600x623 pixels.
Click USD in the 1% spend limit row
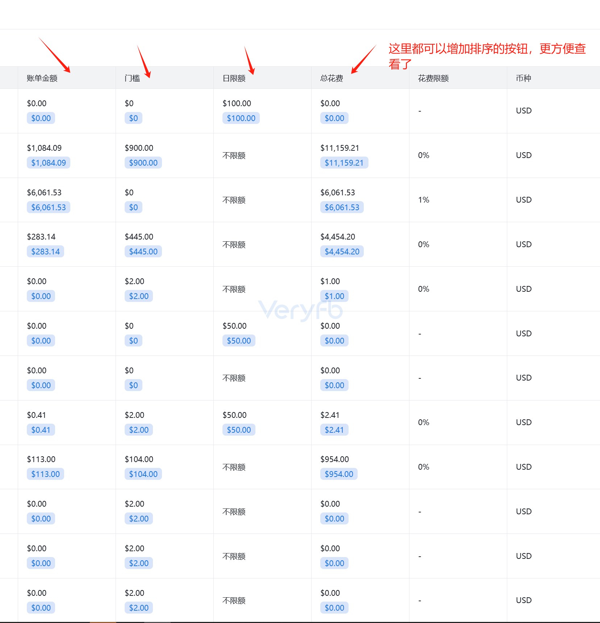(x=524, y=200)
